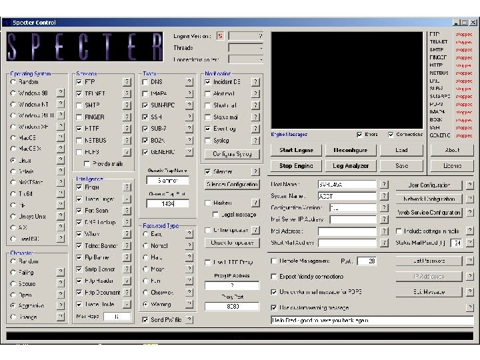Check Use HTTP Proxy
The height and width of the screenshot is (360, 480).
(x=207, y=263)
